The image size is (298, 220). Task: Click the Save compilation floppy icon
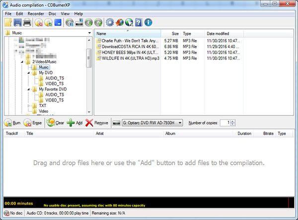click(x=17, y=22)
